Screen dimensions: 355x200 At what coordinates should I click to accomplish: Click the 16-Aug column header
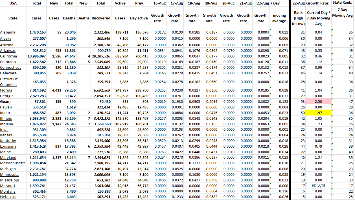[x=157, y=3]
